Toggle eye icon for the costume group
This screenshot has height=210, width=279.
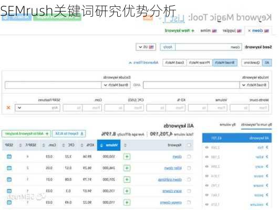point(207,205)
